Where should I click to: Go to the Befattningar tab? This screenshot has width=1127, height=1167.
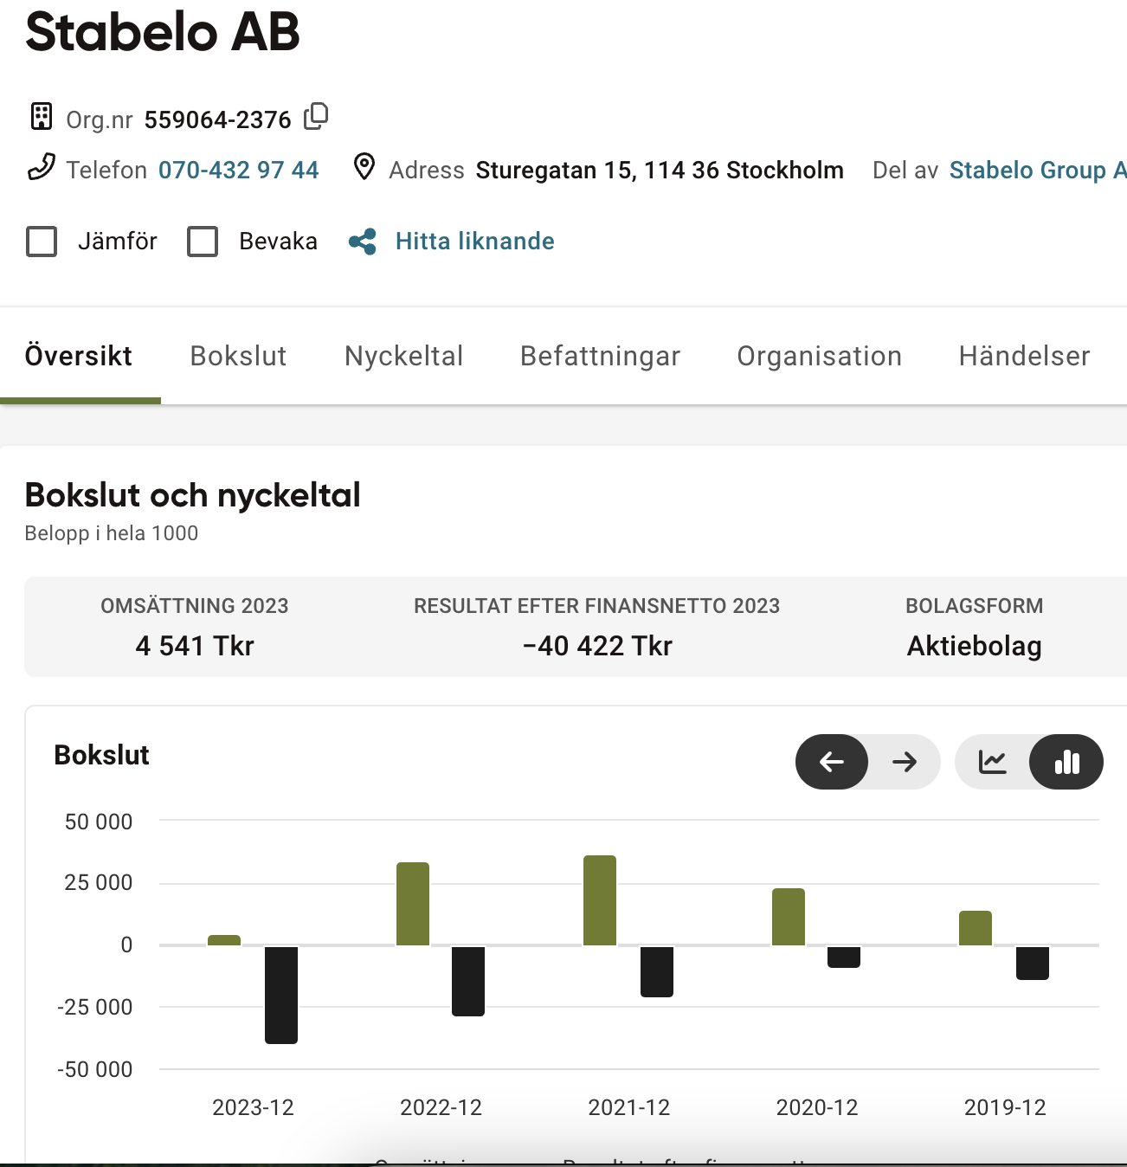click(600, 356)
